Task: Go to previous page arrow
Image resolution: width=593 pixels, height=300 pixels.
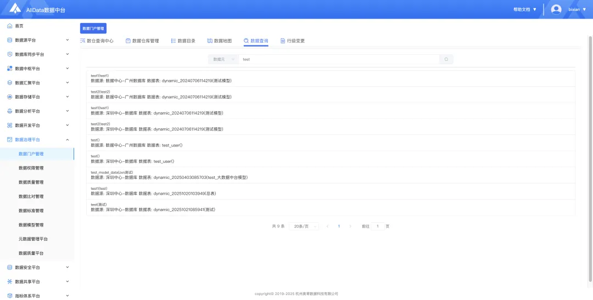Action: (x=327, y=227)
